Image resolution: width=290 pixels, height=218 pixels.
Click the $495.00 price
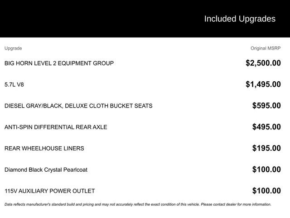(266, 127)
